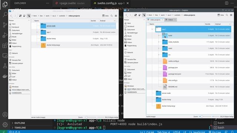Go forward in the right Dolphin window
The image size is (237, 133).
click(x=130, y=15)
